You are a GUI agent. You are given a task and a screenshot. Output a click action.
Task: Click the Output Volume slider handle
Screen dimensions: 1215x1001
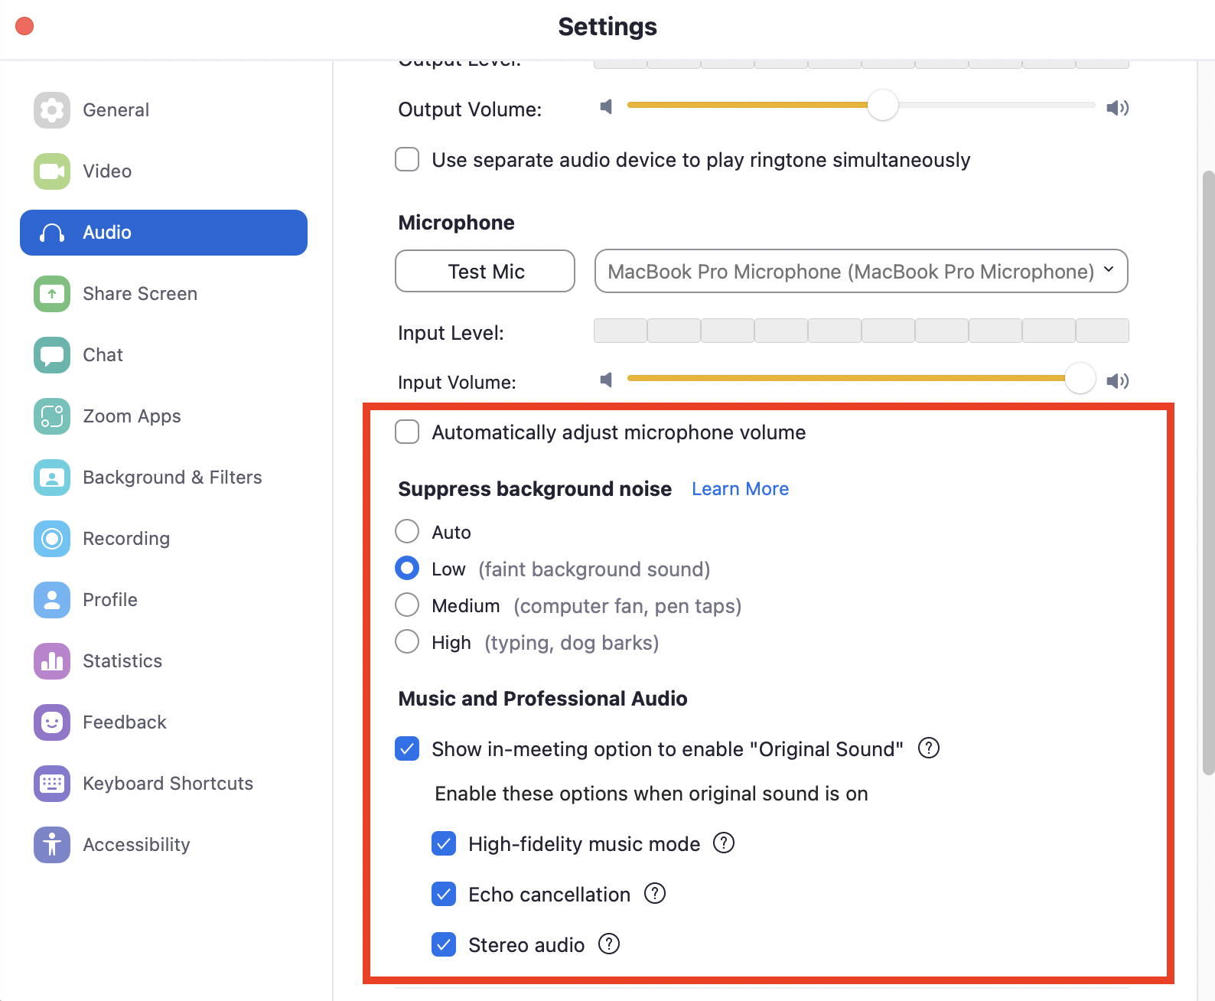coord(883,105)
